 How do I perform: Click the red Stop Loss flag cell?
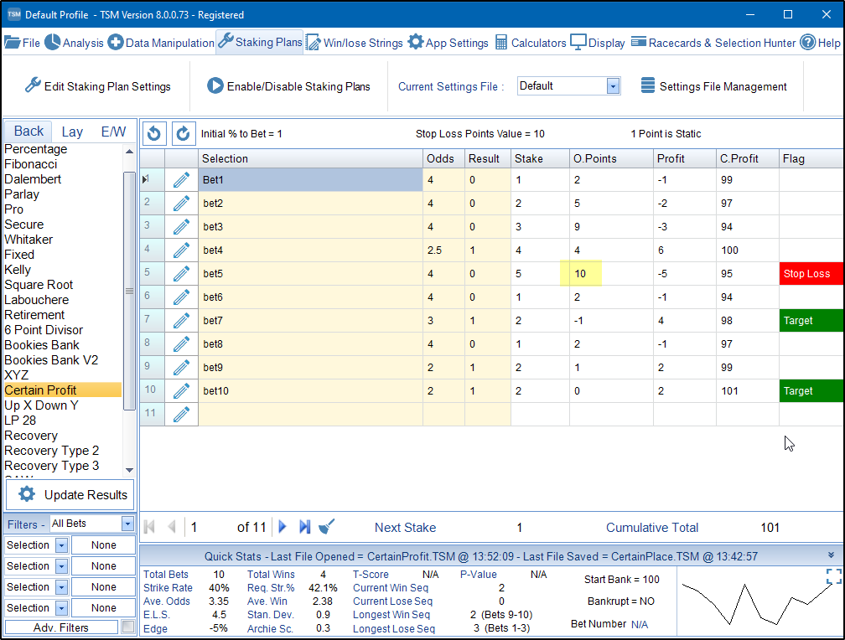pos(811,274)
